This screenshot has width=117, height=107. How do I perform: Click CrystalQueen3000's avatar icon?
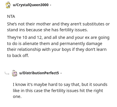8,5
